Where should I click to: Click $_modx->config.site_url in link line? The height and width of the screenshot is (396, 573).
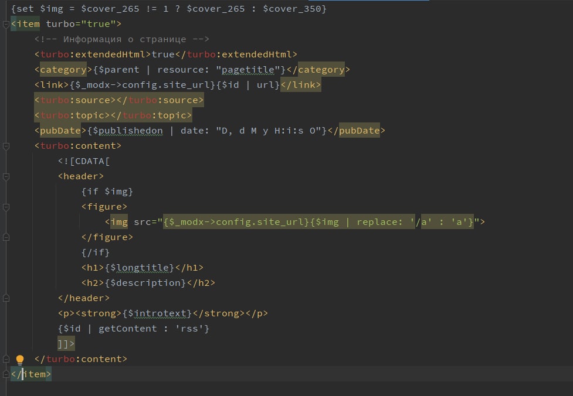point(142,85)
